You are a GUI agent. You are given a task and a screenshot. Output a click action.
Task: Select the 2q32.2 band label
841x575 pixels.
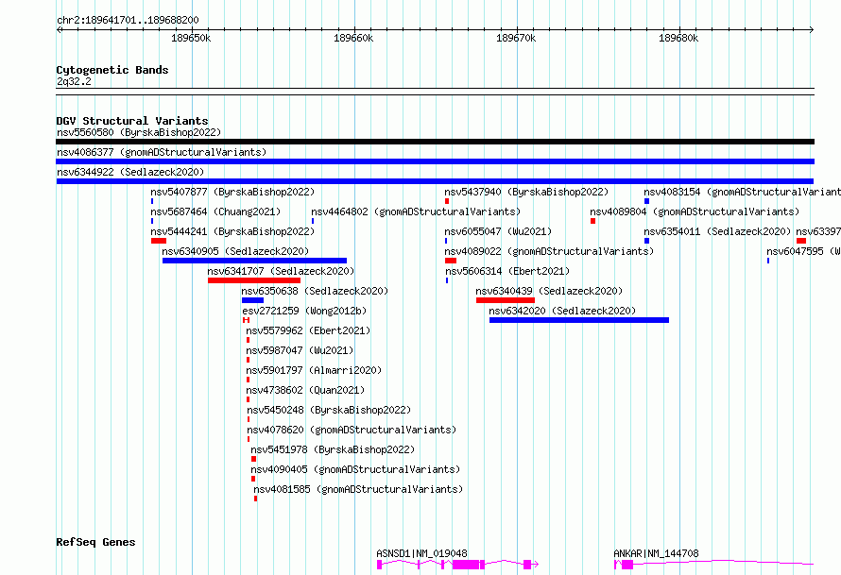74,82
